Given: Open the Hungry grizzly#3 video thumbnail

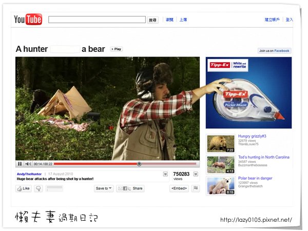Looking at the screenshot, I should coord(221,144).
